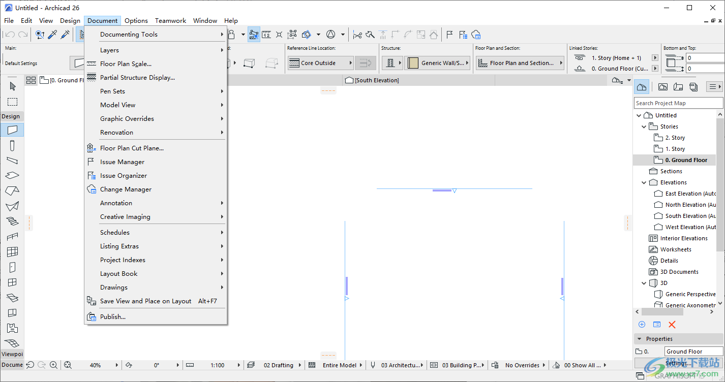Open the Issue Manager flag icon in toolbar
725x382 pixels.
[449, 34]
